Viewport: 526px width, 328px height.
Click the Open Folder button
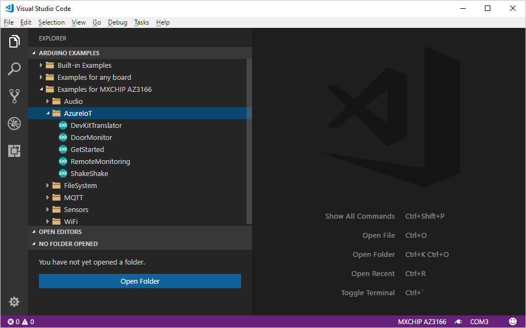click(x=140, y=281)
